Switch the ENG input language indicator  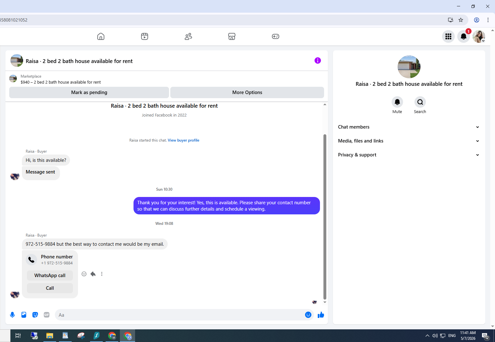tap(452, 336)
